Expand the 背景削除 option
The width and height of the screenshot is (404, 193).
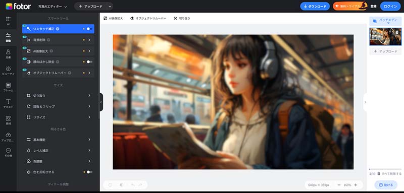pos(58,40)
